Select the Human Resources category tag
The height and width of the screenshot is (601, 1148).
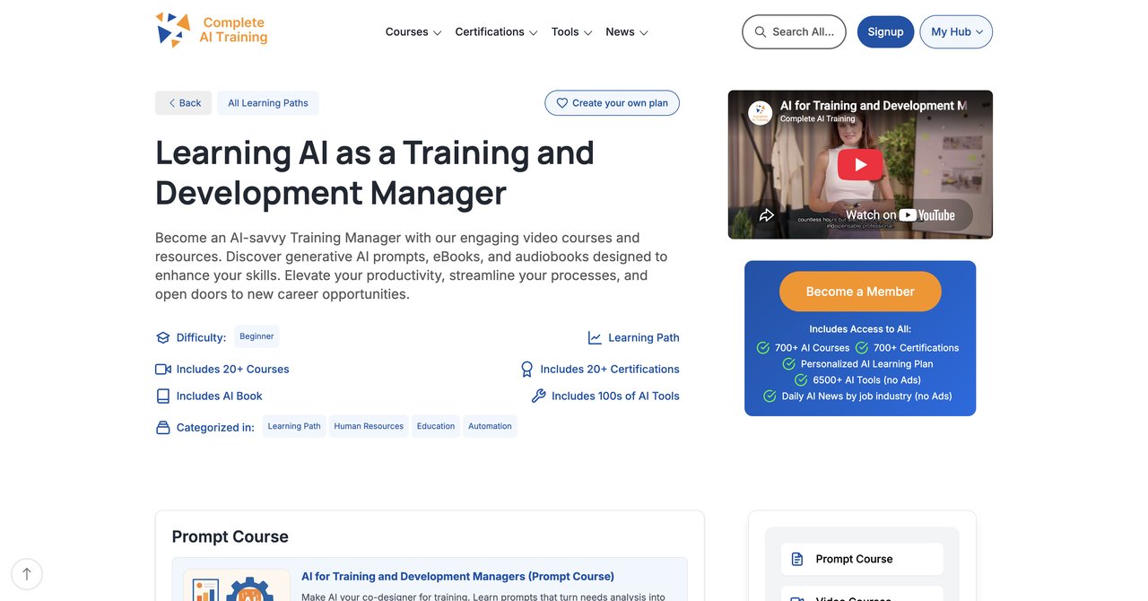[369, 426]
